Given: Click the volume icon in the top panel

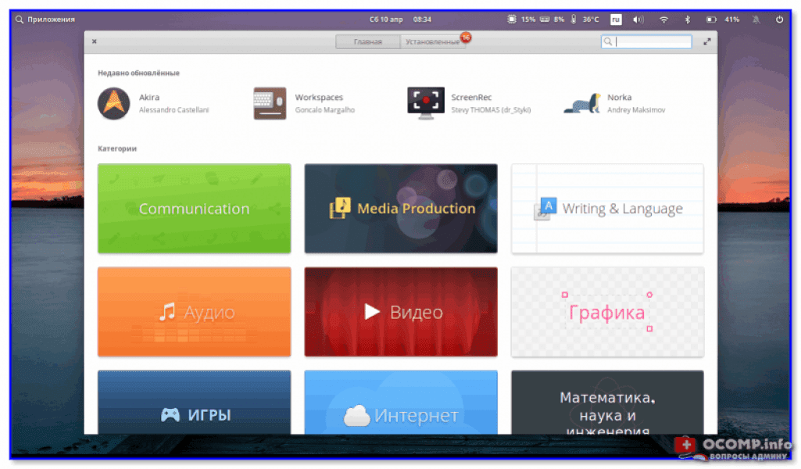Looking at the screenshot, I should pos(639,20).
